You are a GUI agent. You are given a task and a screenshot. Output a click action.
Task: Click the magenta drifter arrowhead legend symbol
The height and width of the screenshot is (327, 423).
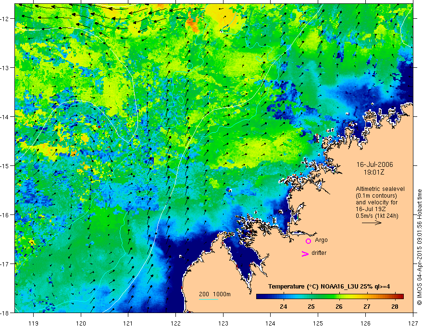pos(305,253)
